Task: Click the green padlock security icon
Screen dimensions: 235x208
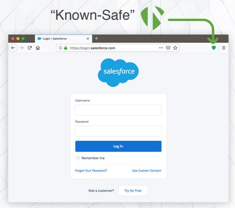Action: (66, 48)
